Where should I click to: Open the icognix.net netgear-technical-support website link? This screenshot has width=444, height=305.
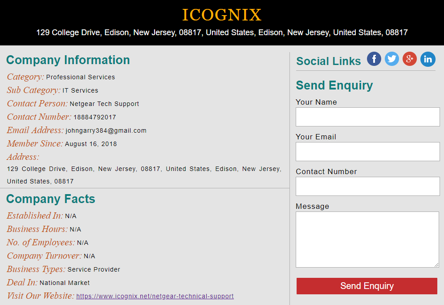[155, 296]
